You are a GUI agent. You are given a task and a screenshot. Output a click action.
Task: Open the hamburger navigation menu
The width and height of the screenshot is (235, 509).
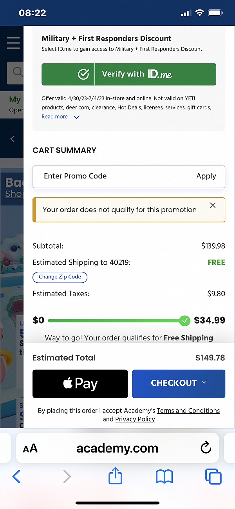tap(13, 43)
